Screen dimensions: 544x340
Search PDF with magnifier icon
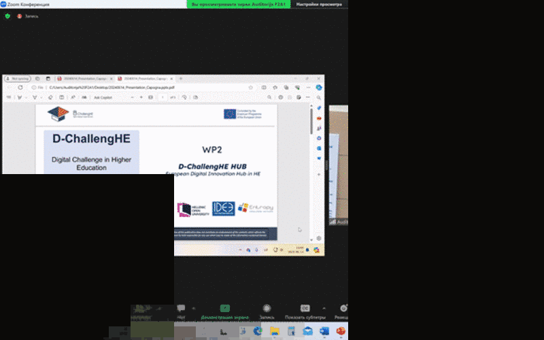coord(269,97)
